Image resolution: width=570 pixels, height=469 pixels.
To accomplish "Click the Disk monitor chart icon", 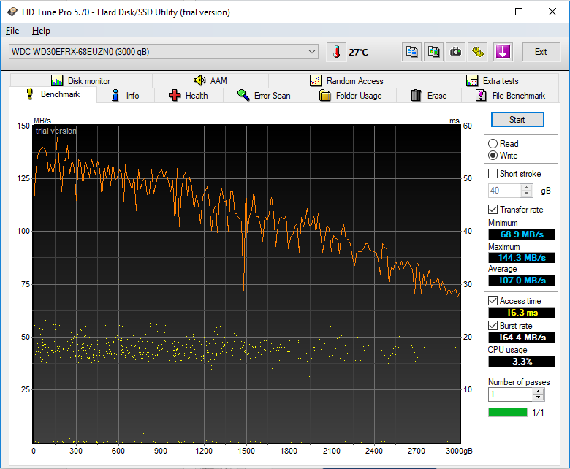I will (57, 80).
